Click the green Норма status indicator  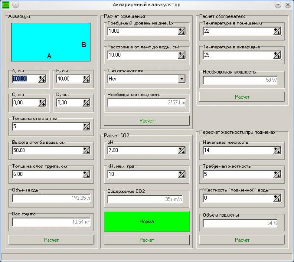point(147,221)
